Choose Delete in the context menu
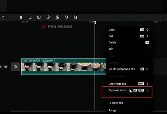Image resolution: width=167 pixels, height=114 pixels. (129, 43)
